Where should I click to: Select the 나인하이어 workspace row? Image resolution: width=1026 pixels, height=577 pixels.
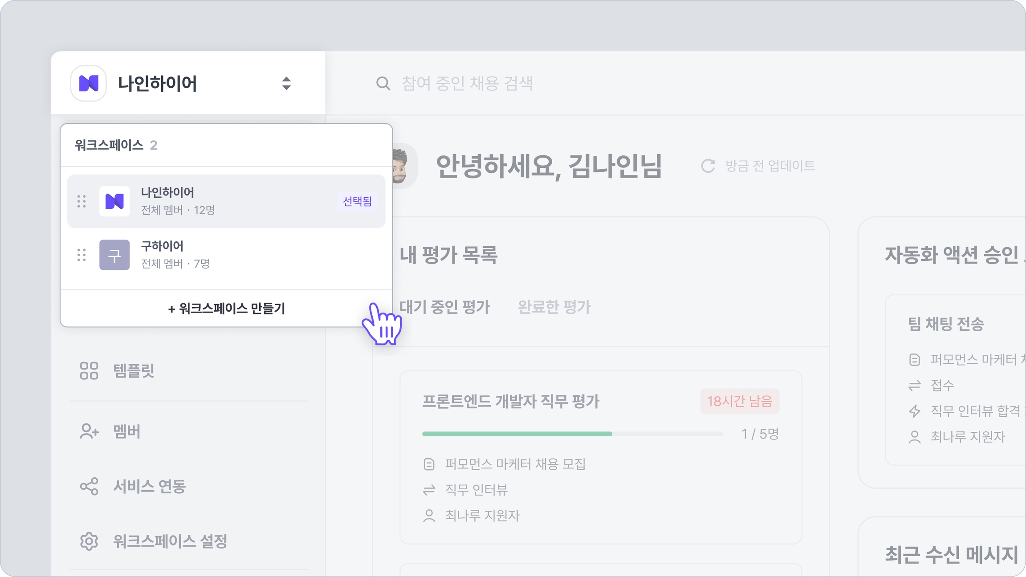226,201
